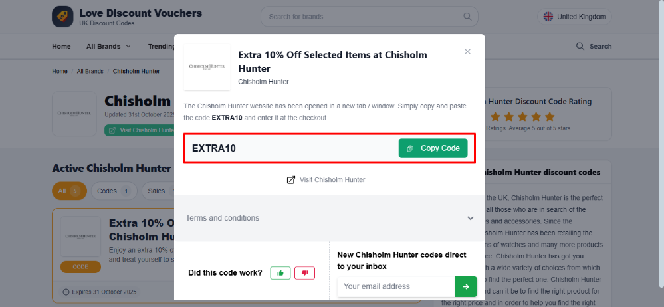
Task: Click the Copy Code button
Action: tap(433, 148)
